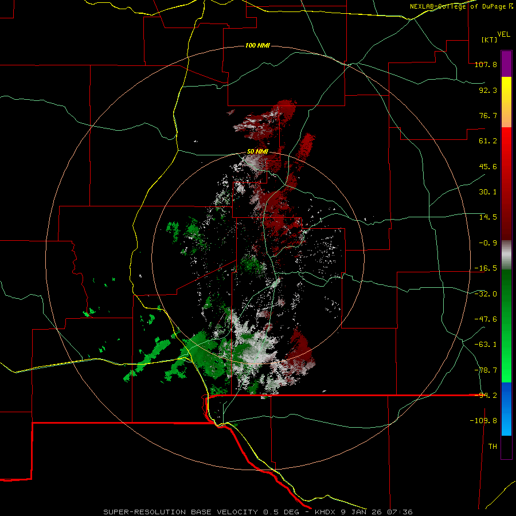Select the -63.1 scale value
The width and height of the screenshot is (516, 516).
486,345
